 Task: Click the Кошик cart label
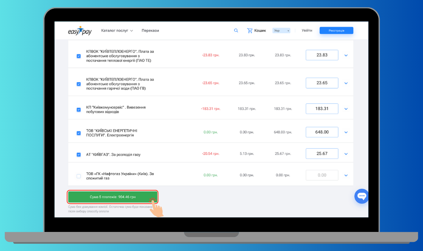point(260,30)
